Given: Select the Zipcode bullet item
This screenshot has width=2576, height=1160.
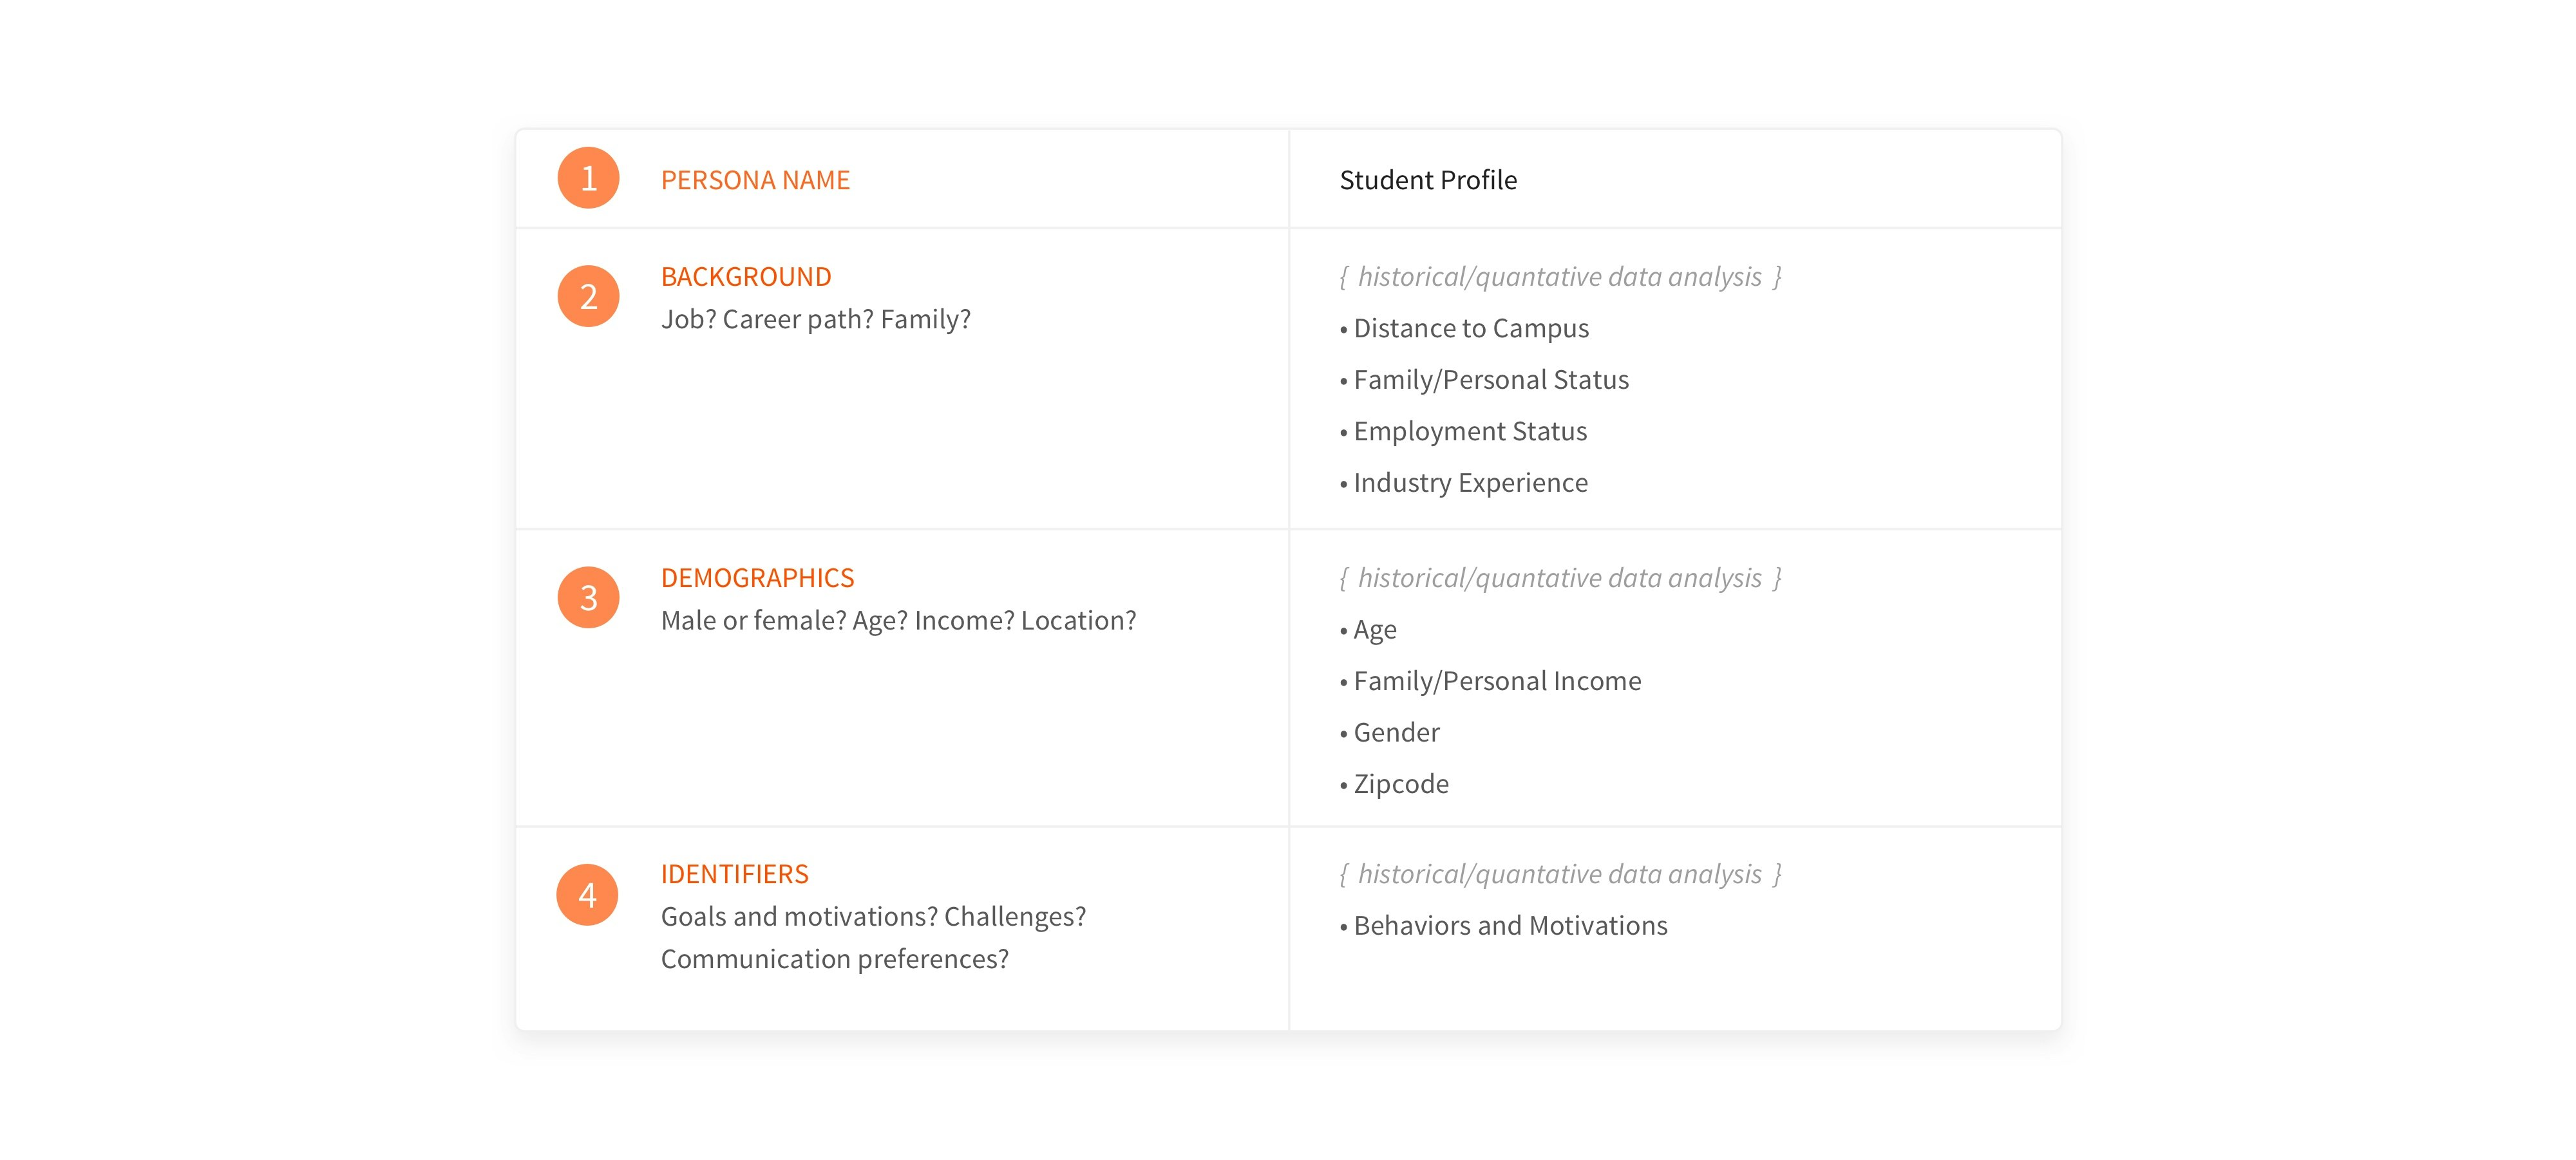Looking at the screenshot, I should tap(1400, 784).
